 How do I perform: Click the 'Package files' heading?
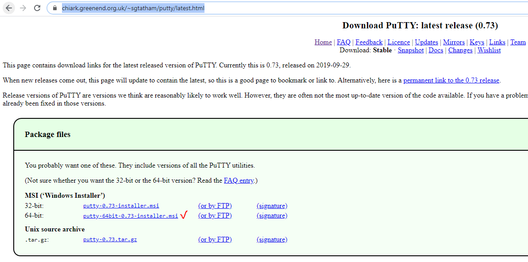[x=47, y=134]
